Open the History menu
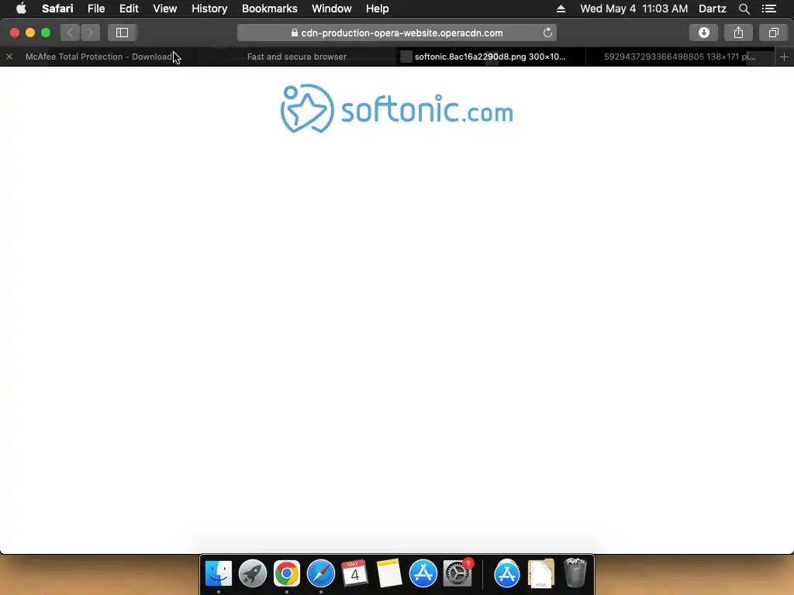Screen dimensions: 794x595 click(209, 9)
